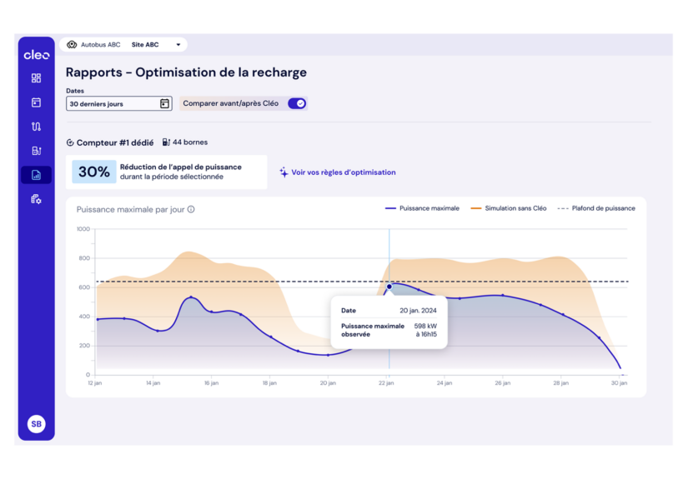Viewport: 688px width, 479px height.
Task: Click the info icon beside Puissance maximale par jour
Action: (191, 209)
